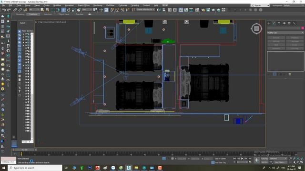This screenshot has width=305, height=171.
Task: Click the Align tool icon
Action: 164,10
